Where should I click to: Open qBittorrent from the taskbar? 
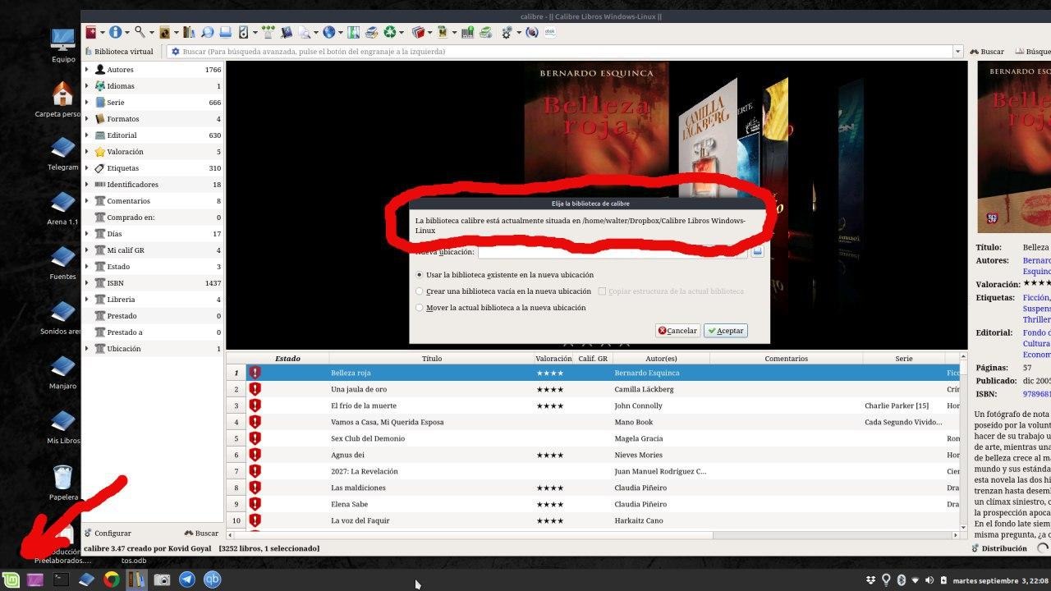point(213,580)
